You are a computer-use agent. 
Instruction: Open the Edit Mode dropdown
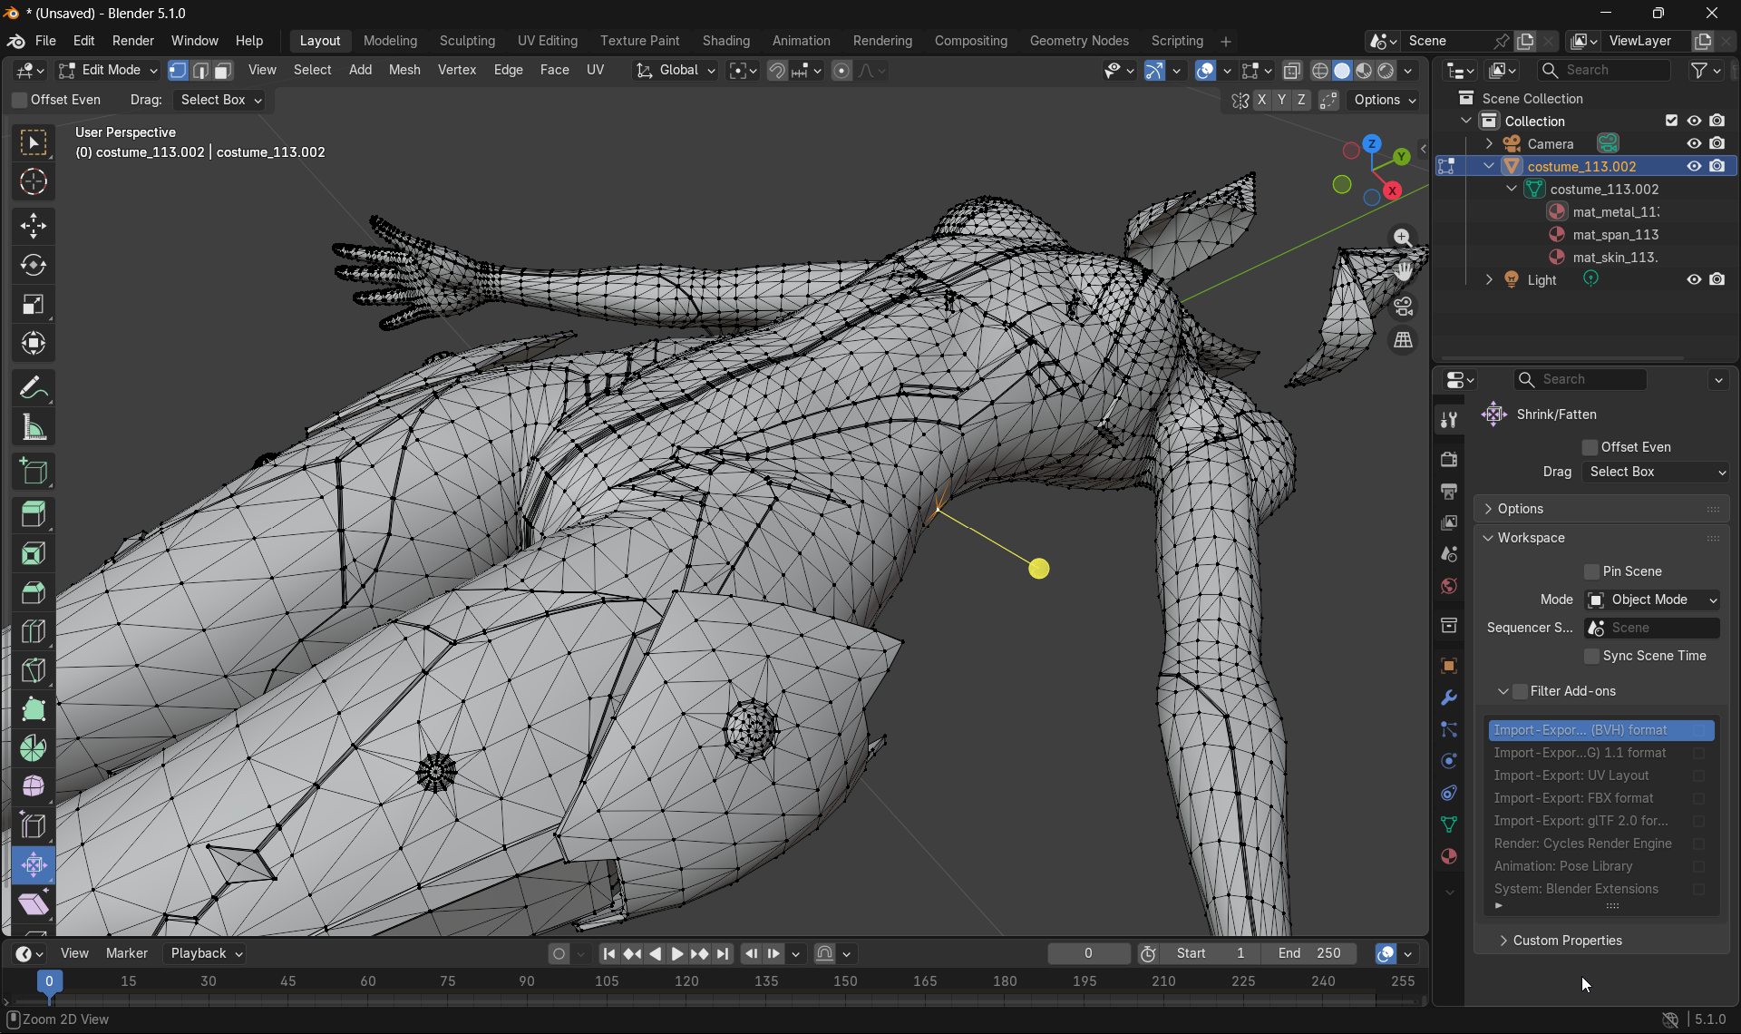(x=108, y=70)
